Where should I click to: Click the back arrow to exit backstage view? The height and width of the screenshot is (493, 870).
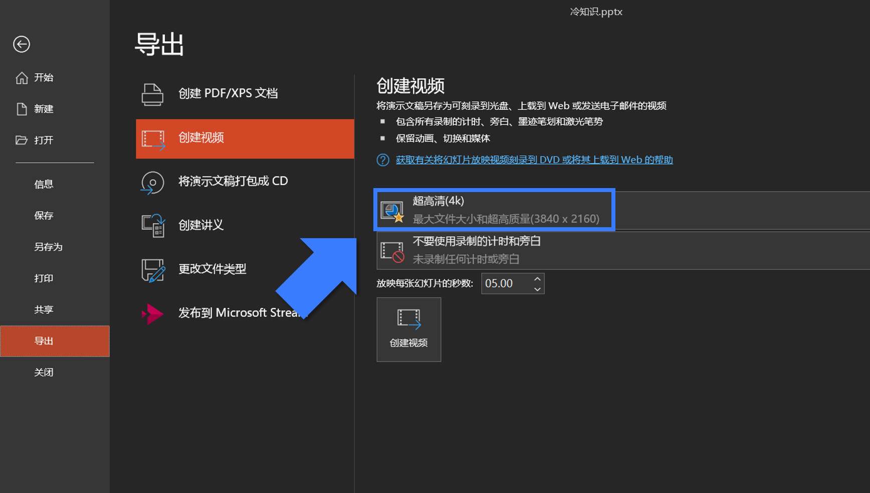click(x=21, y=44)
